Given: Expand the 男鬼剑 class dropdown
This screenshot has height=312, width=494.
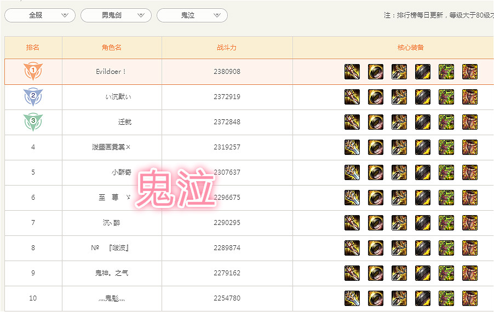Looking at the screenshot, I should (116, 15).
